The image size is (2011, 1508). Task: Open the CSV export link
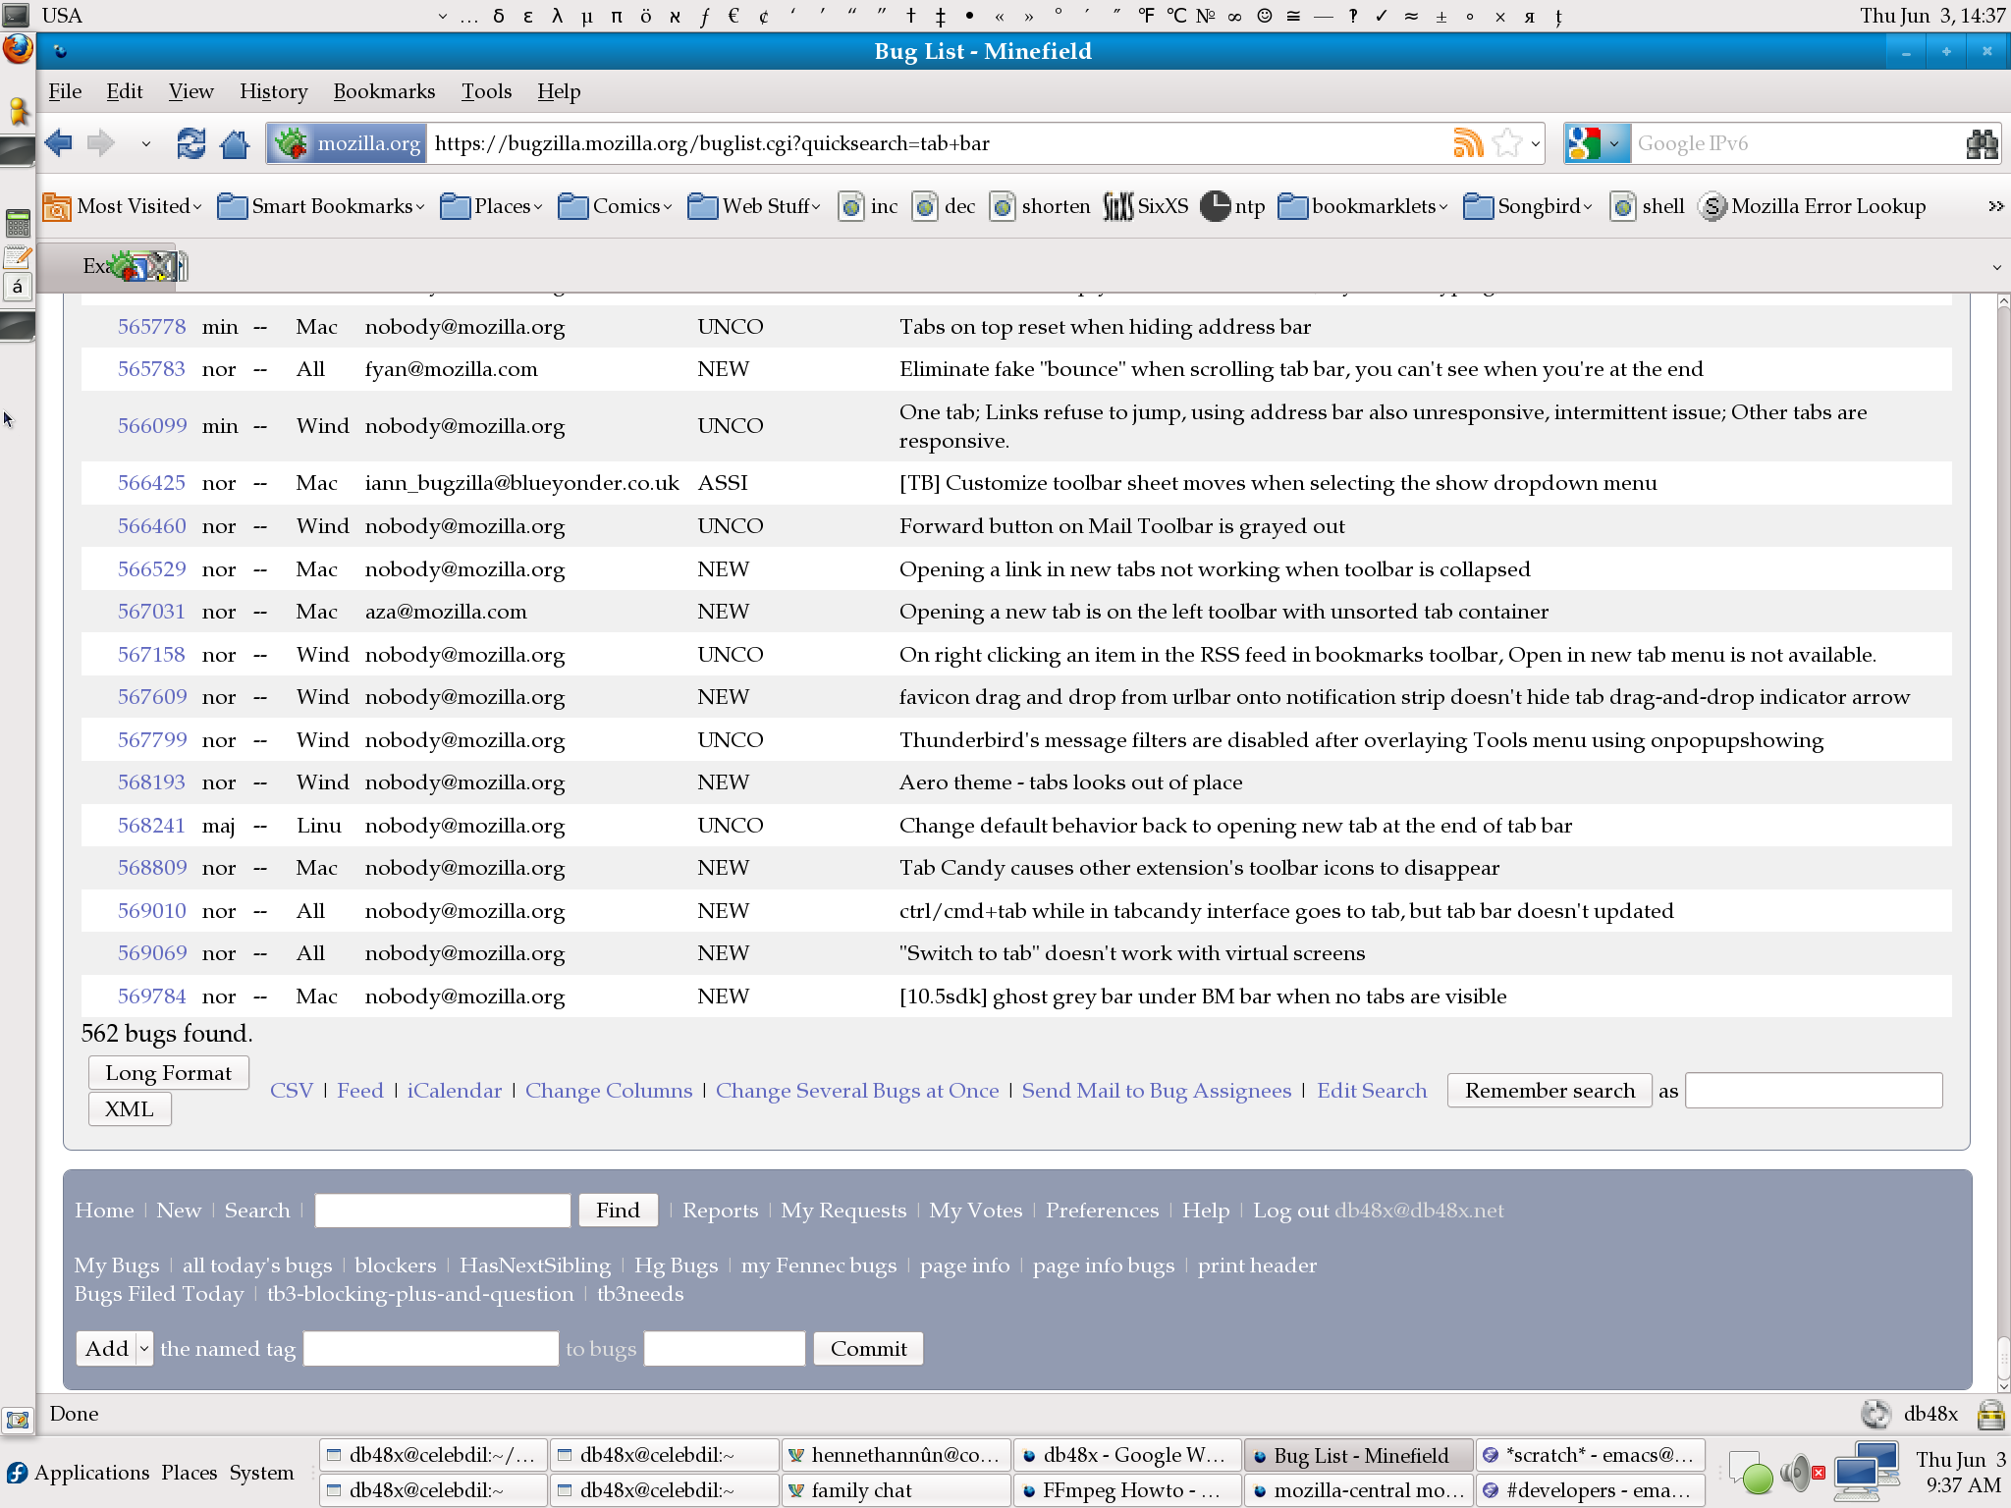[x=292, y=1091]
